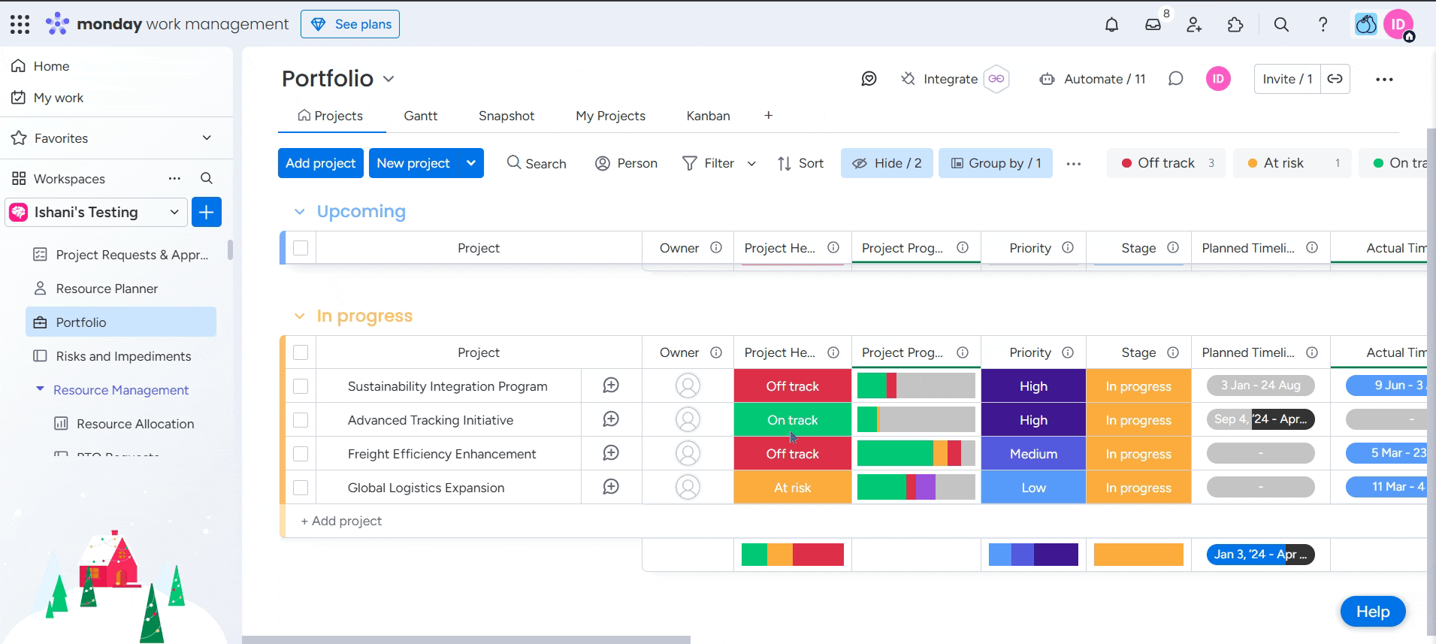
Task: Toggle hidden columns with Hide / 2
Action: tap(887, 163)
